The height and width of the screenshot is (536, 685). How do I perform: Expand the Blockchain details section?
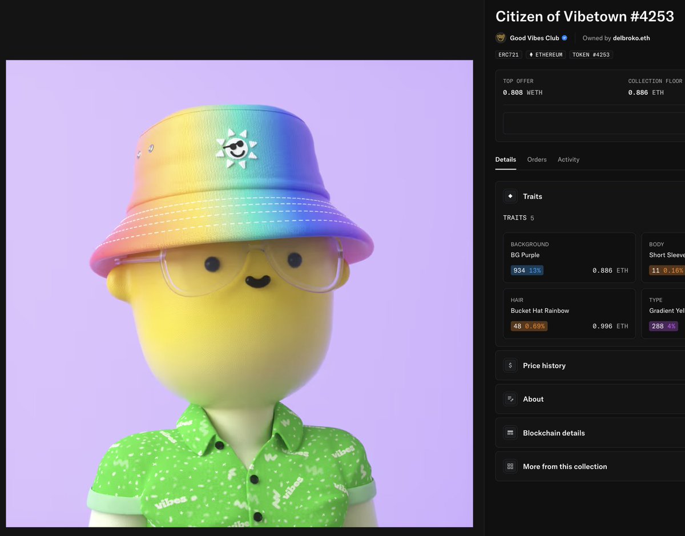pos(590,433)
